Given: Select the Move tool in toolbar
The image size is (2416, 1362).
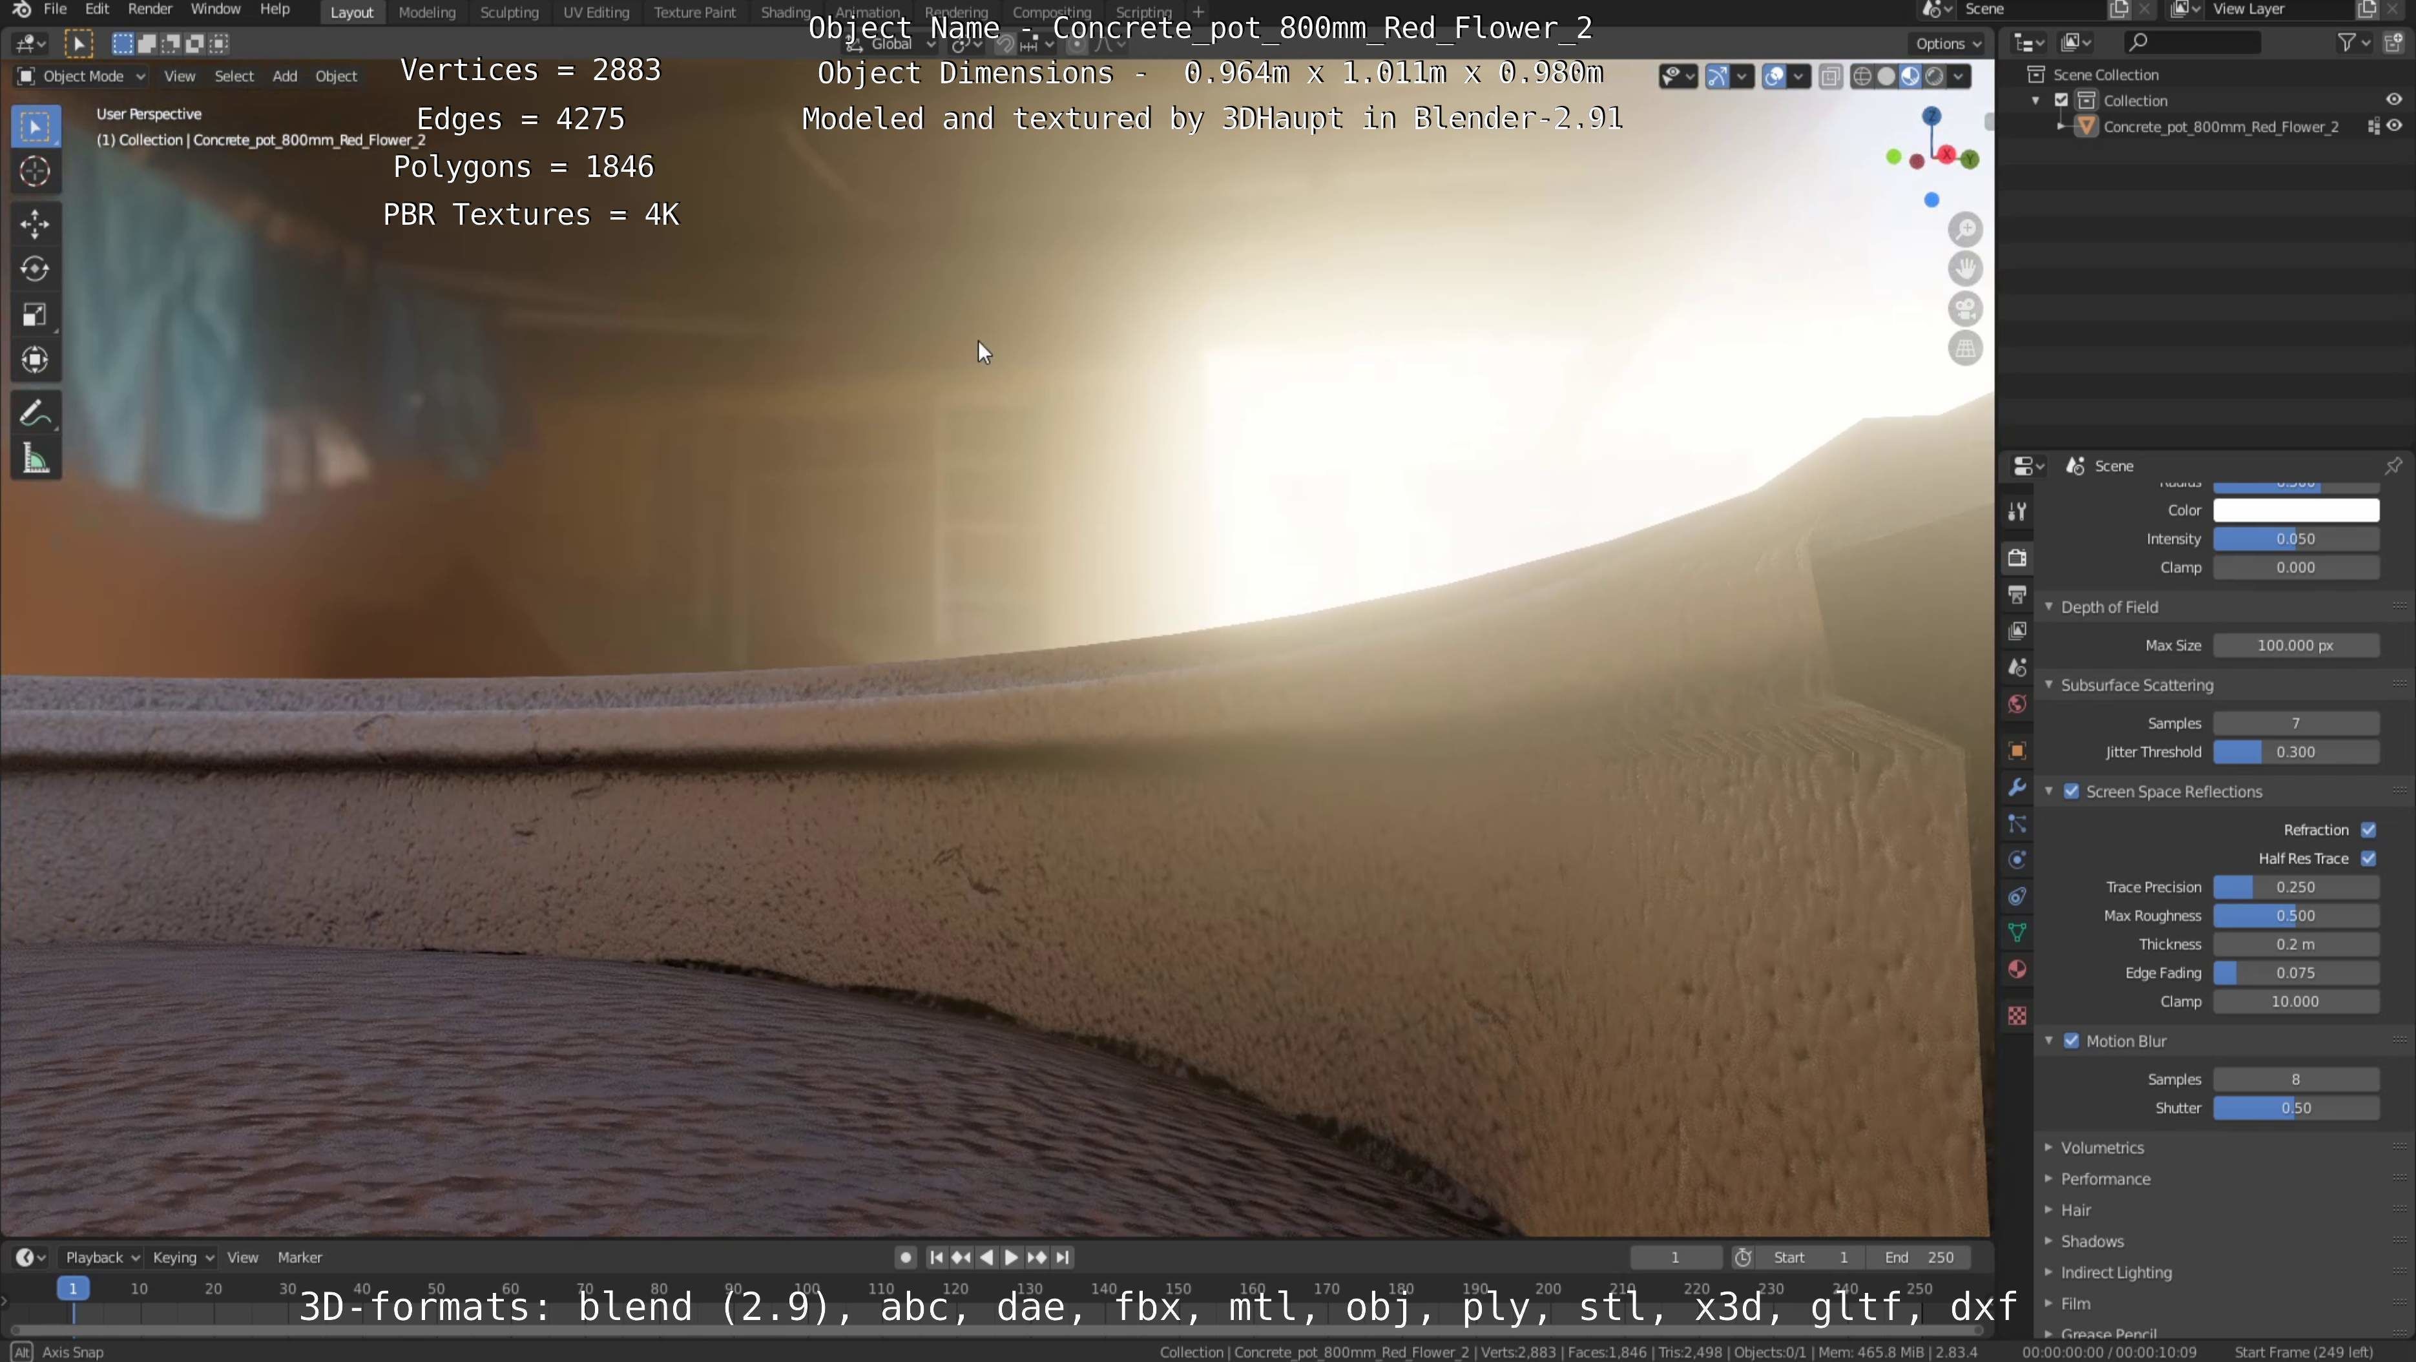Looking at the screenshot, I should [35, 223].
